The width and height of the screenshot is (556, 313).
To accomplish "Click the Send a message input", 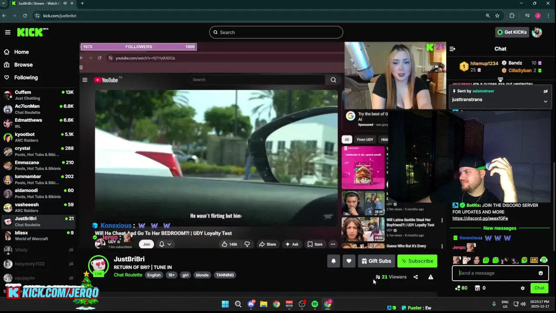I will coord(497,273).
